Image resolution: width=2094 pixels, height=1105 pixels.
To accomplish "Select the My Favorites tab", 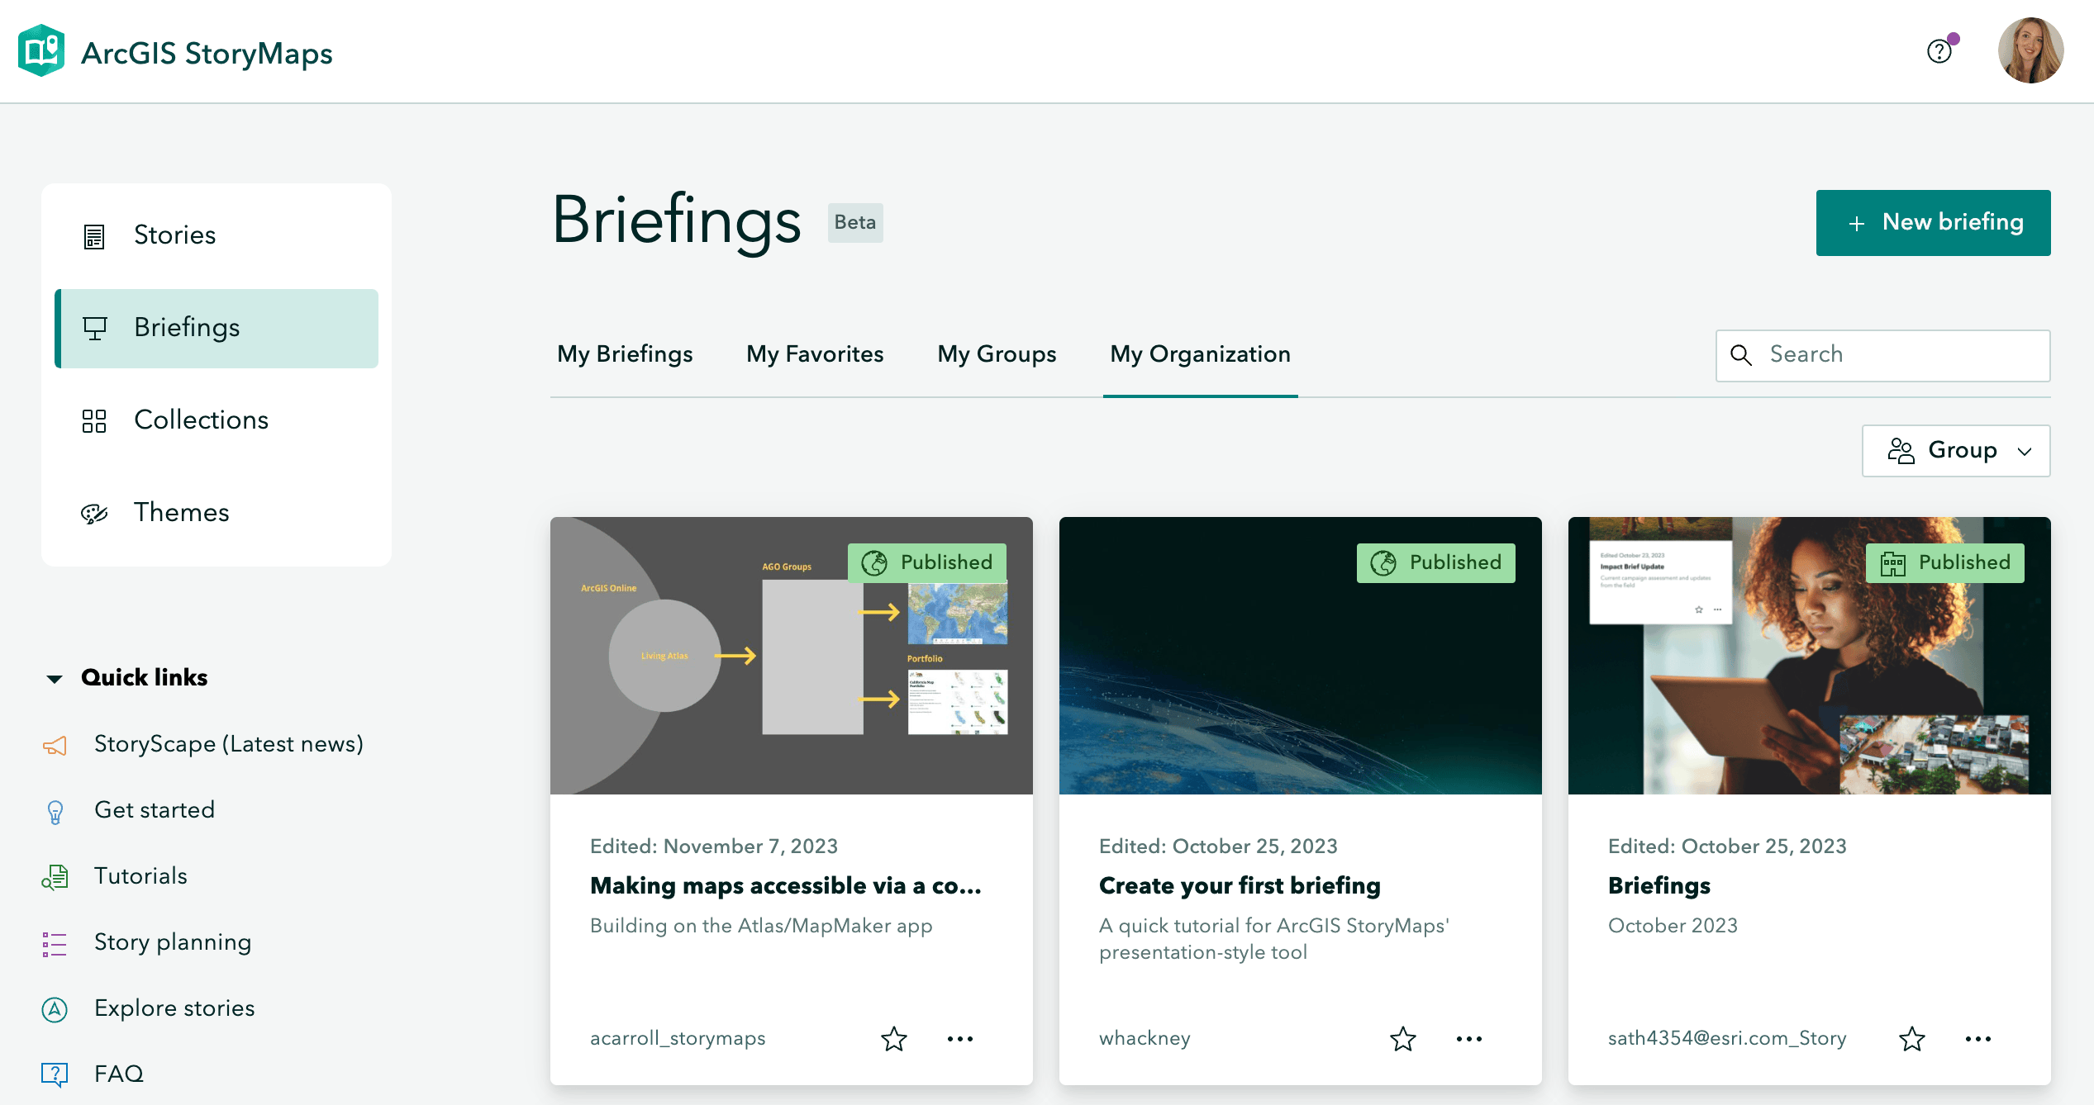I will [x=813, y=353].
